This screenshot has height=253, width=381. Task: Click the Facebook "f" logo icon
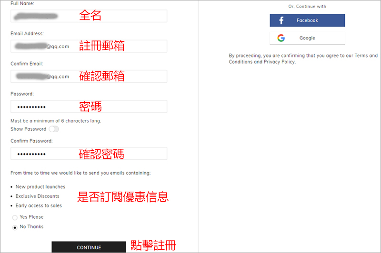[281, 20]
